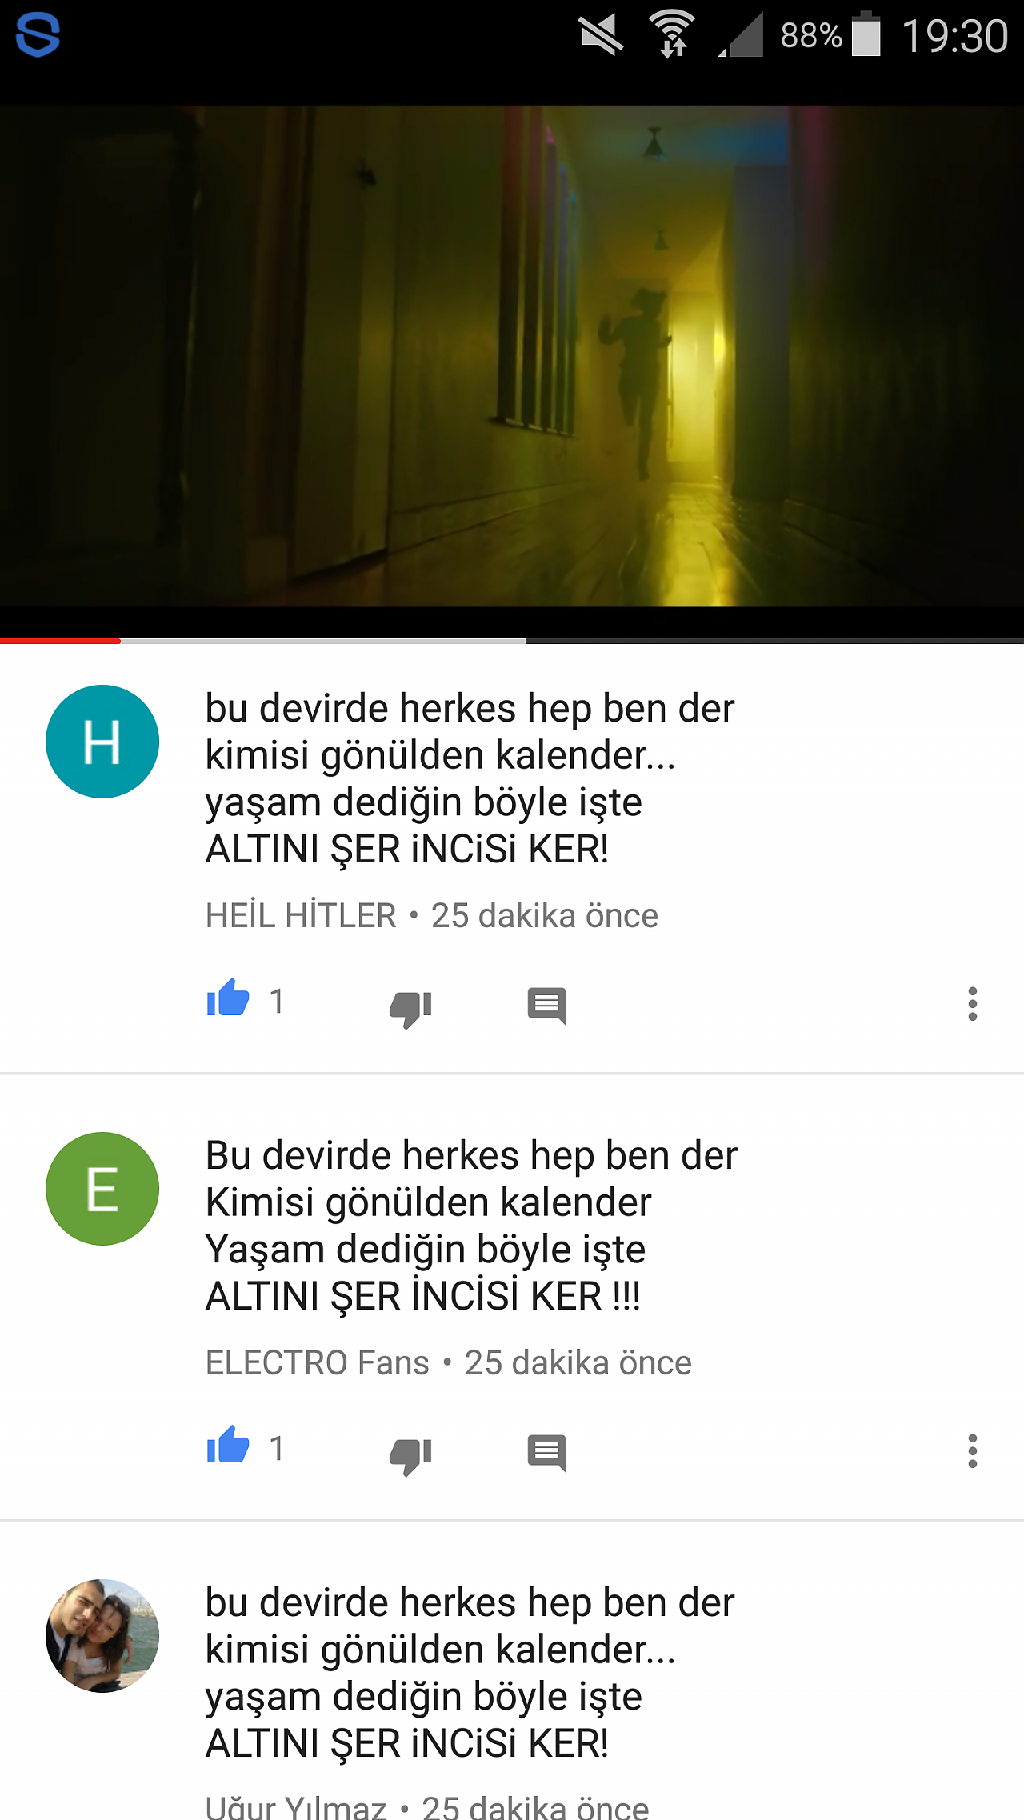Open the ELECTRO Fans channel name
This screenshot has width=1024, height=1820.
pyautogui.click(x=318, y=1362)
